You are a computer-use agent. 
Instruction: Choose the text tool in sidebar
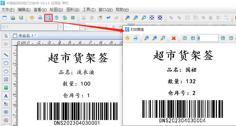click(x=6, y=96)
